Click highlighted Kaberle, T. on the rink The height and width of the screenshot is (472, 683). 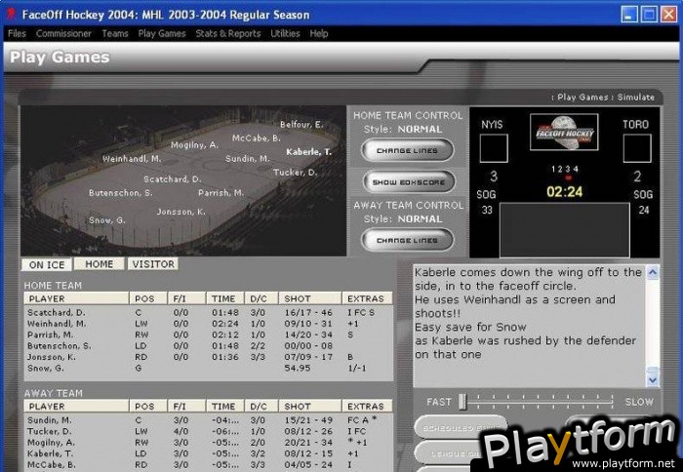309,152
